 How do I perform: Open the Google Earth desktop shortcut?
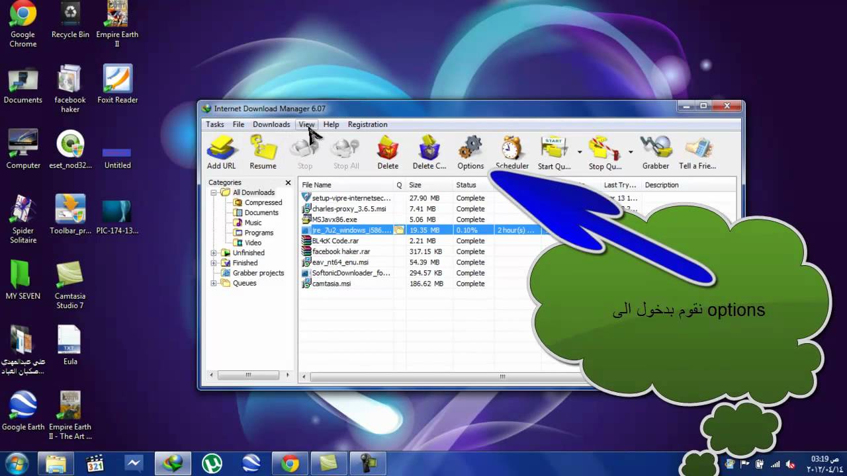[x=23, y=411]
